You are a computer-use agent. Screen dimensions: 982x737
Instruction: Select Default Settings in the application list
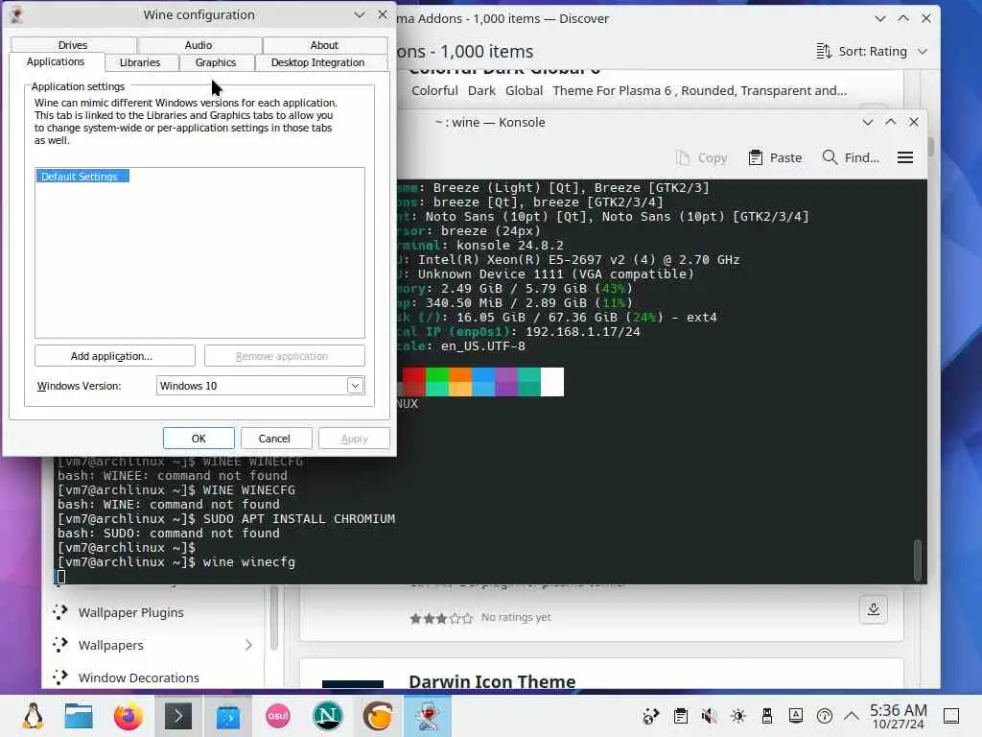82,177
